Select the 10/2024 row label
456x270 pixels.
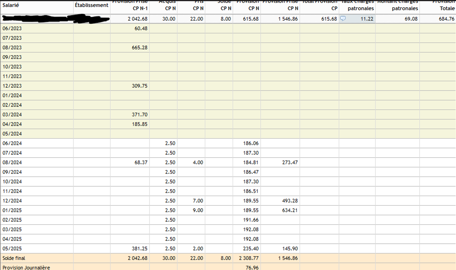point(12,182)
